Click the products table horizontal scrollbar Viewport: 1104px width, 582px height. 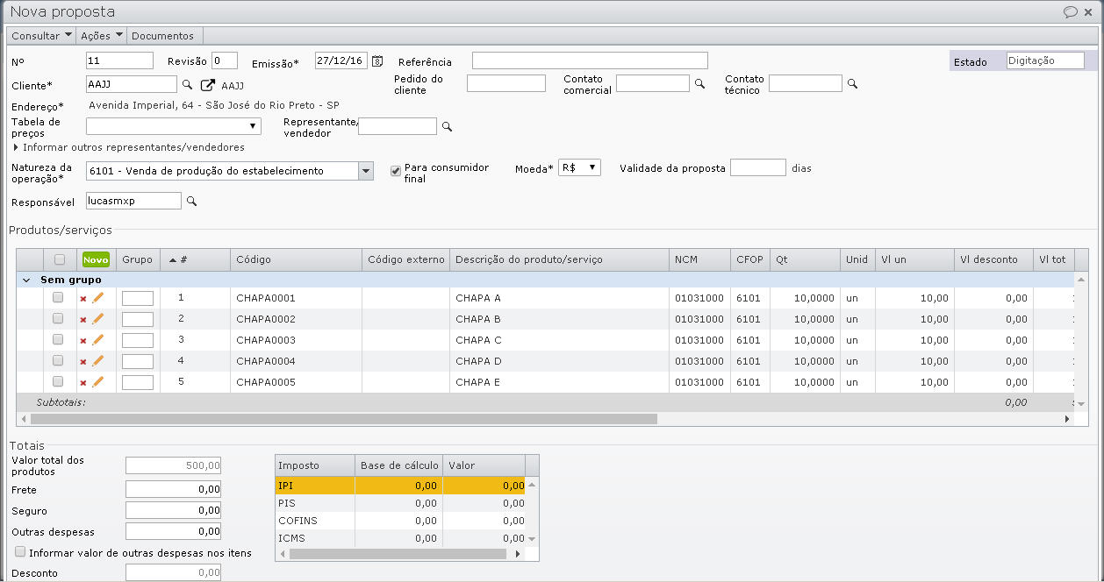343,419
